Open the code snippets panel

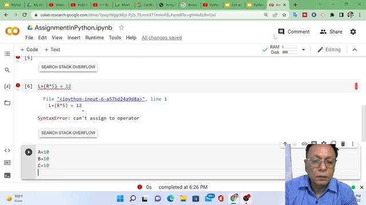(7, 150)
